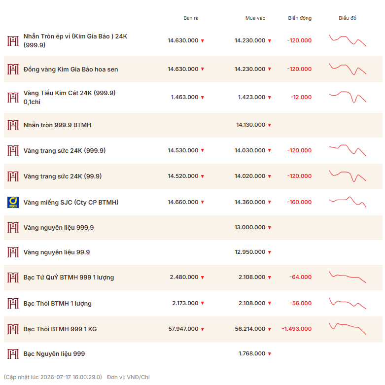Click the logo icon for Đồng vàng Kim Gia Bảo hoa sen
Screen dimensions: 385x385
click(x=13, y=69)
